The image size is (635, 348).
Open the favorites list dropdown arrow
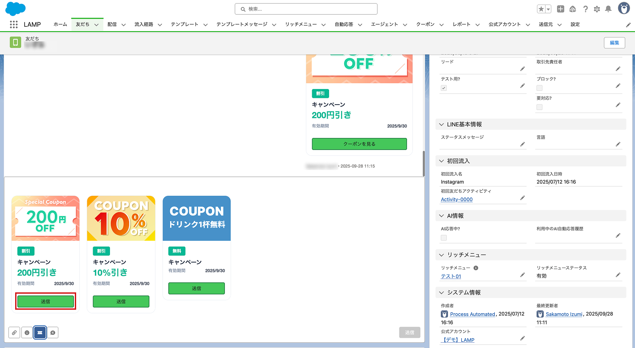click(x=548, y=9)
